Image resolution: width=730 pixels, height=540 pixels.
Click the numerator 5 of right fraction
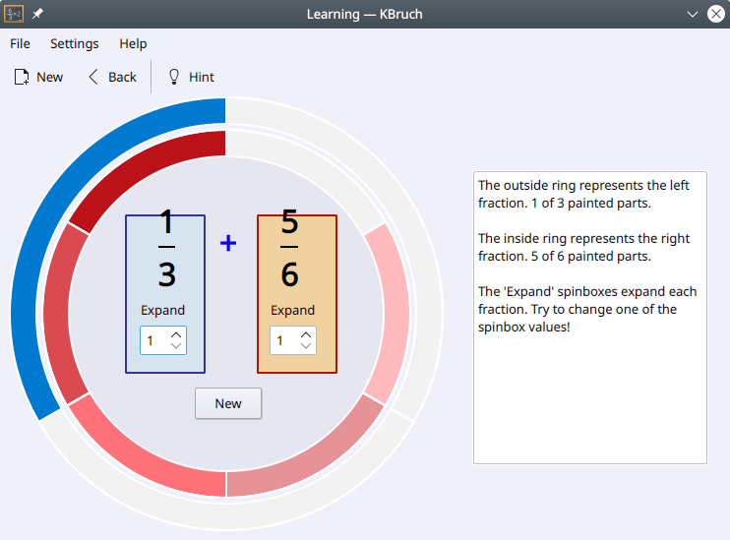point(289,222)
